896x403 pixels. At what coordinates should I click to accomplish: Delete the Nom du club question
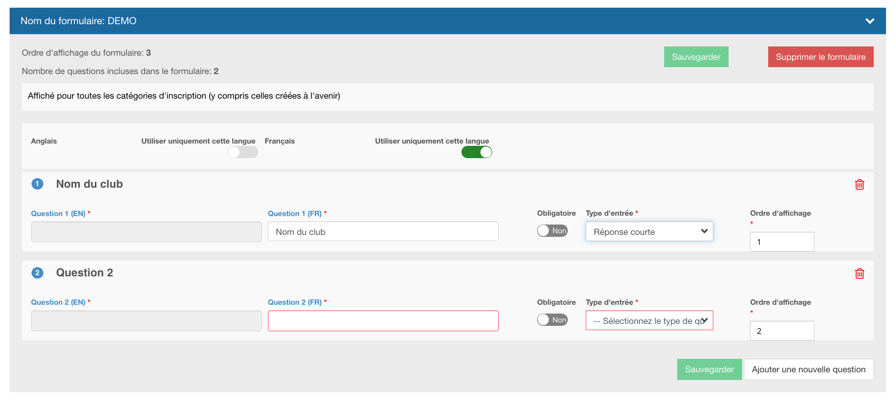point(859,185)
